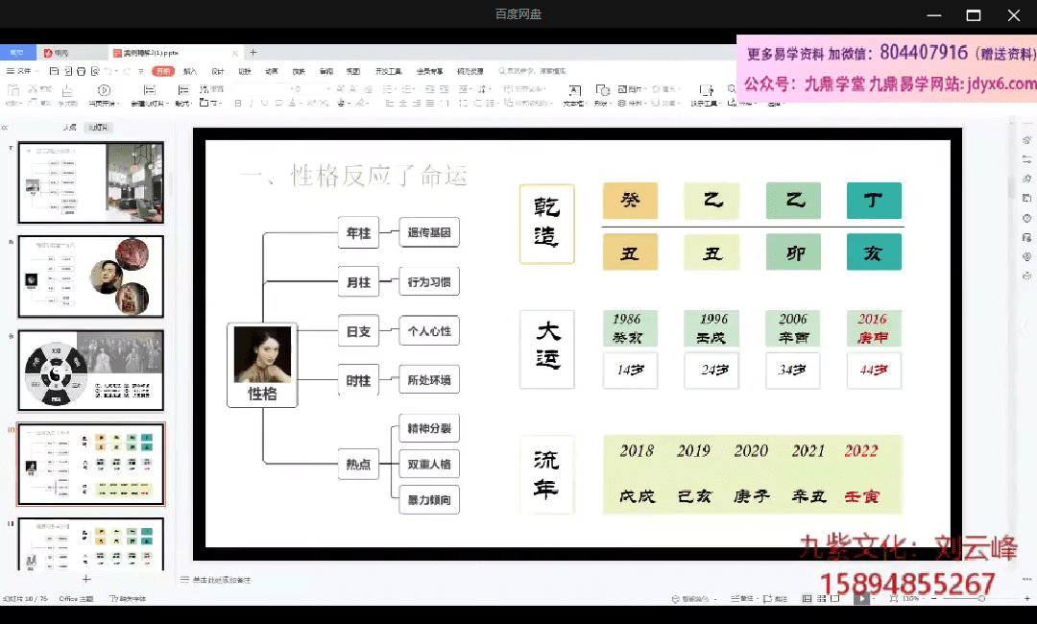This screenshot has width=1037, height=624.
Task: Collapse the slide panel with double chevron
Action: [5, 127]
